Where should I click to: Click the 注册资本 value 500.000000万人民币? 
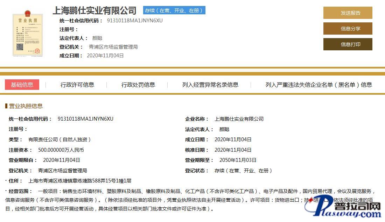[x=61, y=150]
